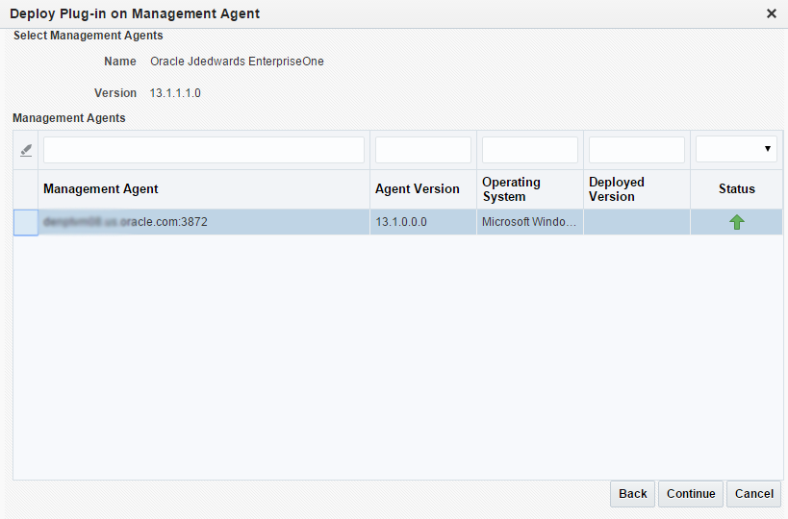Viewport: 788px width, 519px height.
Task: Close the Deploy Plug-in dialog
Action: pos(771,13)
